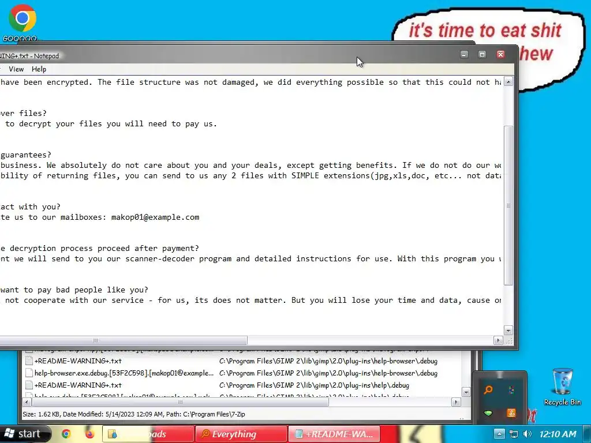
Task: Launch Firefox from the taskbar
Action: [x=89, y=434]
